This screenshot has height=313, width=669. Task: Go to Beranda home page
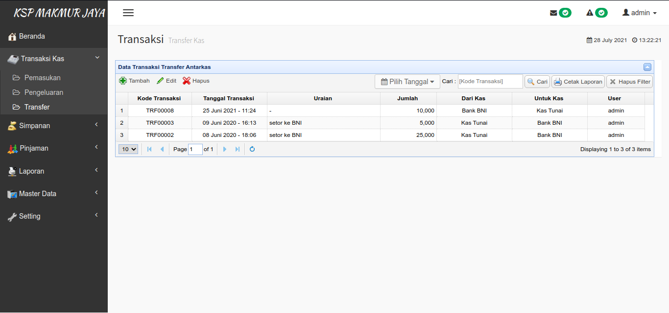click(54, 36)
